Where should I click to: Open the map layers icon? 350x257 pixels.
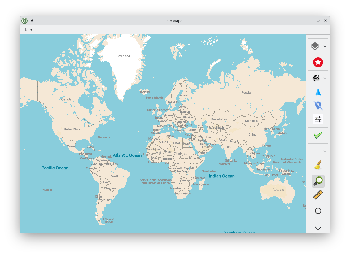pos(315,46)
